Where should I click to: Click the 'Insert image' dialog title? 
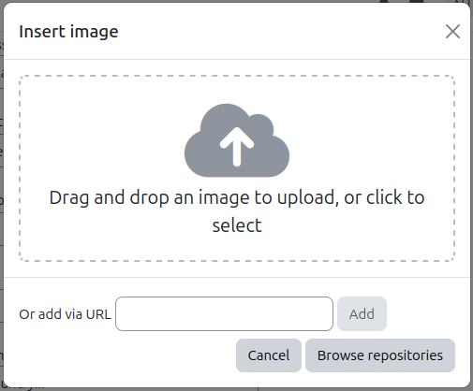[x=68, y=32]
